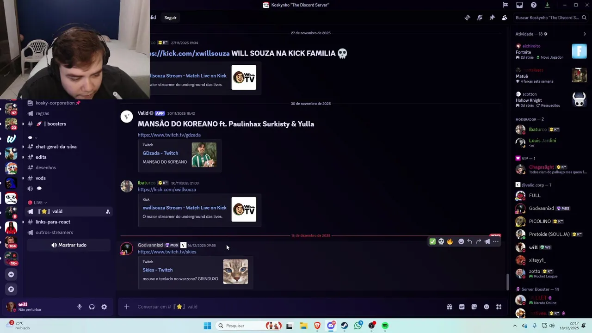Click the Mostrar tudo button

[68, 245]
